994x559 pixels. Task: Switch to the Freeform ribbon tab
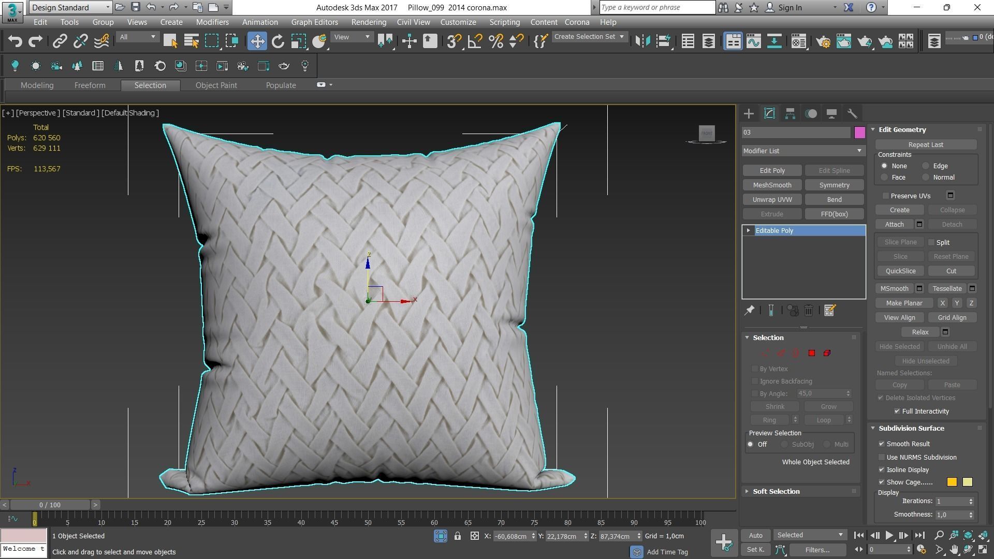coord(90,85)
